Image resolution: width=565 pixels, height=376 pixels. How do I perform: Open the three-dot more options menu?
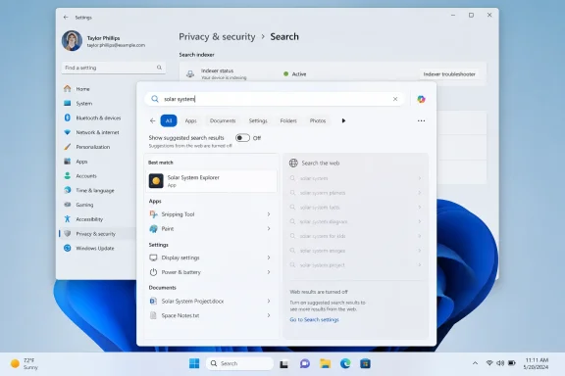(421, 120)
